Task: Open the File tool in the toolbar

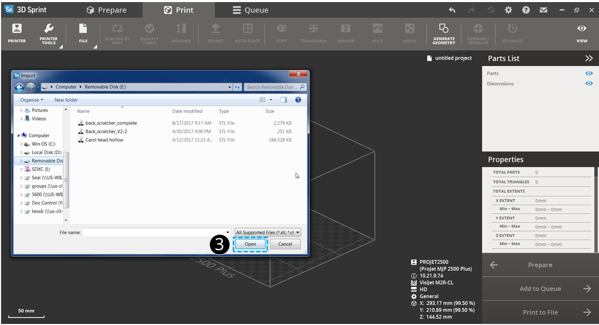Action: pos(82,33)
